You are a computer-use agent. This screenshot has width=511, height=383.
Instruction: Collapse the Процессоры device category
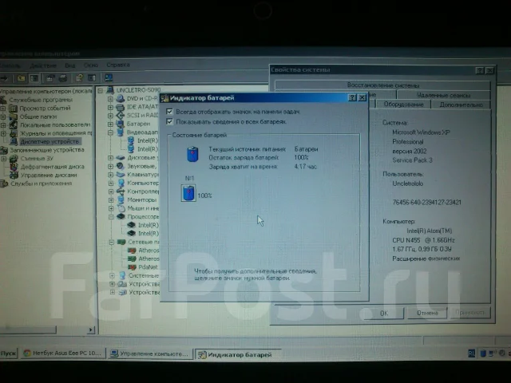tap(111, 216)
